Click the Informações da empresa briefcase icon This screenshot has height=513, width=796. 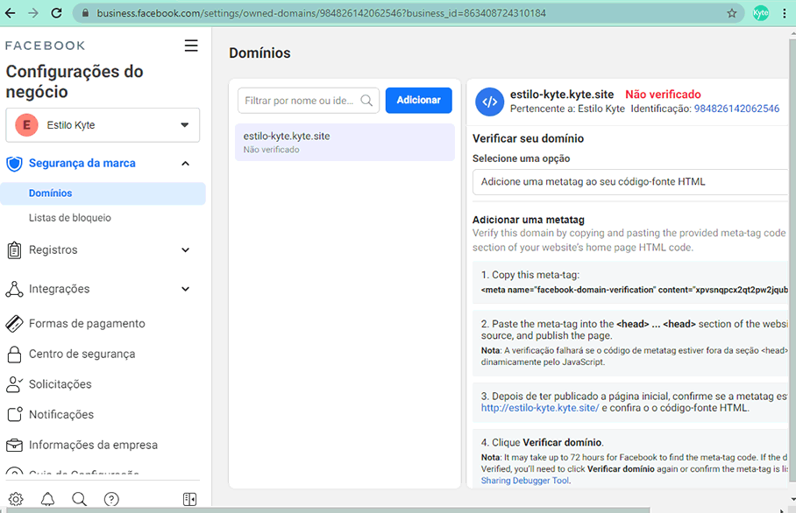[14, 445]
